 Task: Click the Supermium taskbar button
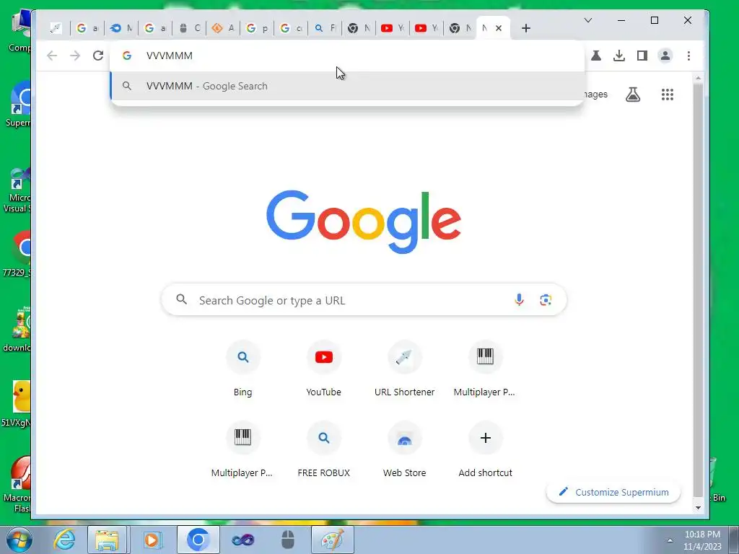coord(198,540)
